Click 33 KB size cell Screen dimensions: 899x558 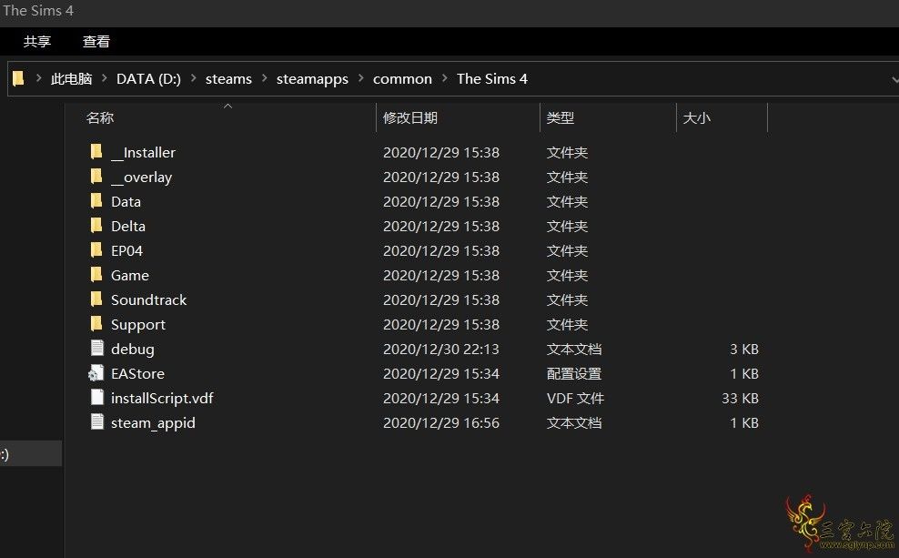(740, 398)
